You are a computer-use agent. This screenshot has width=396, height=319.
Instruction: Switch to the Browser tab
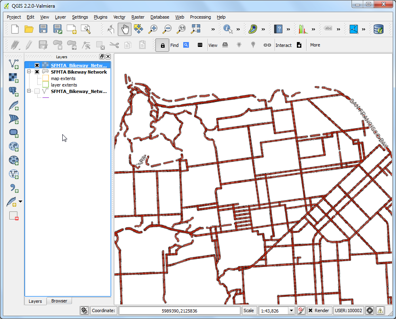pyautogui.click(x=59, y=301)
